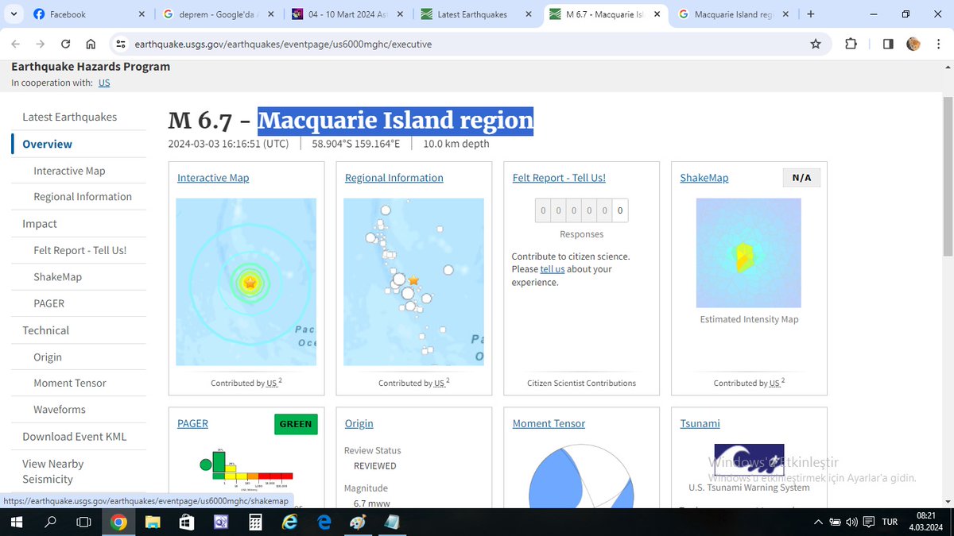954x536 pixels.
Task: Click the Interactive Map thumbnail image
Action: tap(246, 282)
